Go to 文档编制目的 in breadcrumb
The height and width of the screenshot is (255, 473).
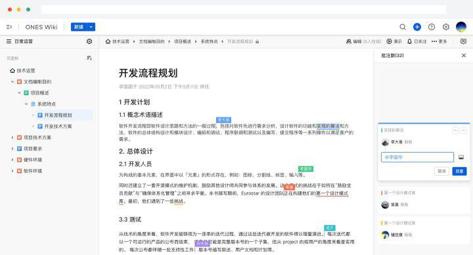coord(152,41)
